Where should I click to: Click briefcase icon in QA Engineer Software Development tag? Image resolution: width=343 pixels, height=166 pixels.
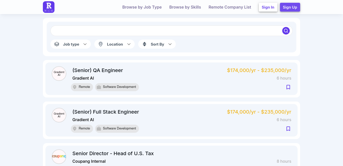(99, 87)
